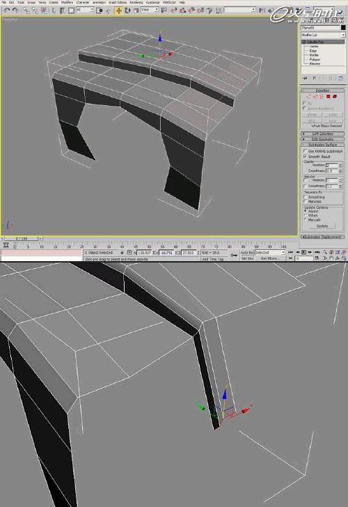Open the Select by Name list tool
Image resolution: width=348 pixels, height=507 pixels.
coord(62,10)
